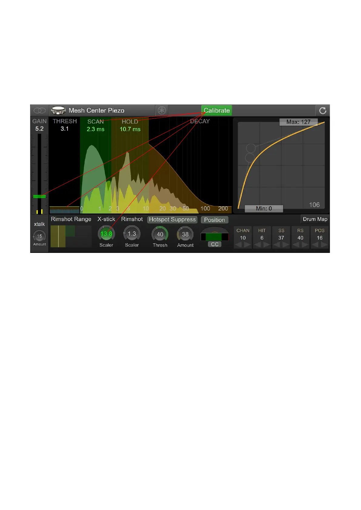
Task: Toggle the Hotspot Suppress button
Action: (x=172, y=220)
